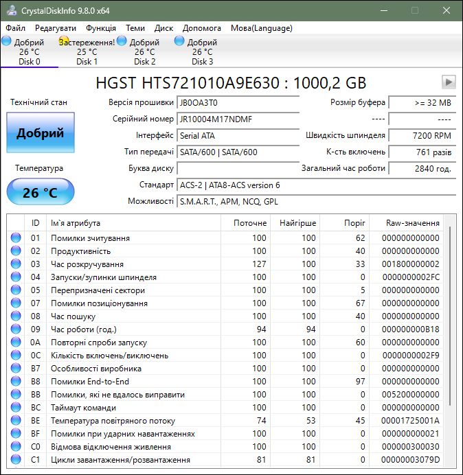Image resolution: width=463 pixels, height=475 pixels.
Task: Switch to Disk 3 tab
Action: [x=202, y=51]
